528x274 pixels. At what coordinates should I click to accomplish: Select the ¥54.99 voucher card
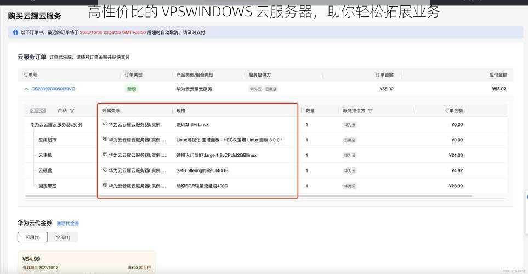coord(87,262)
